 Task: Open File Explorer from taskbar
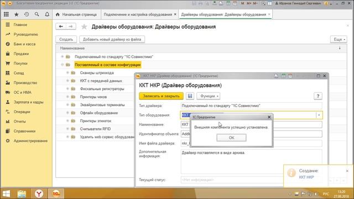22,193
